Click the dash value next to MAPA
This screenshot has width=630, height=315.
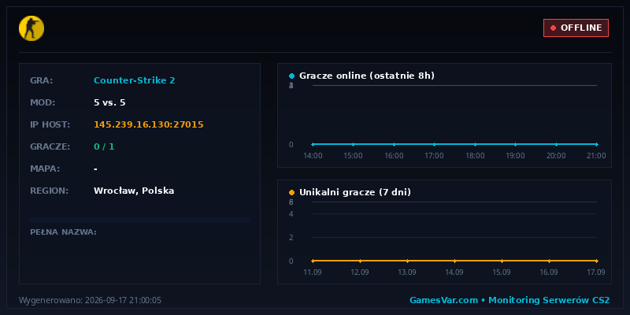(x=95, y=169)
